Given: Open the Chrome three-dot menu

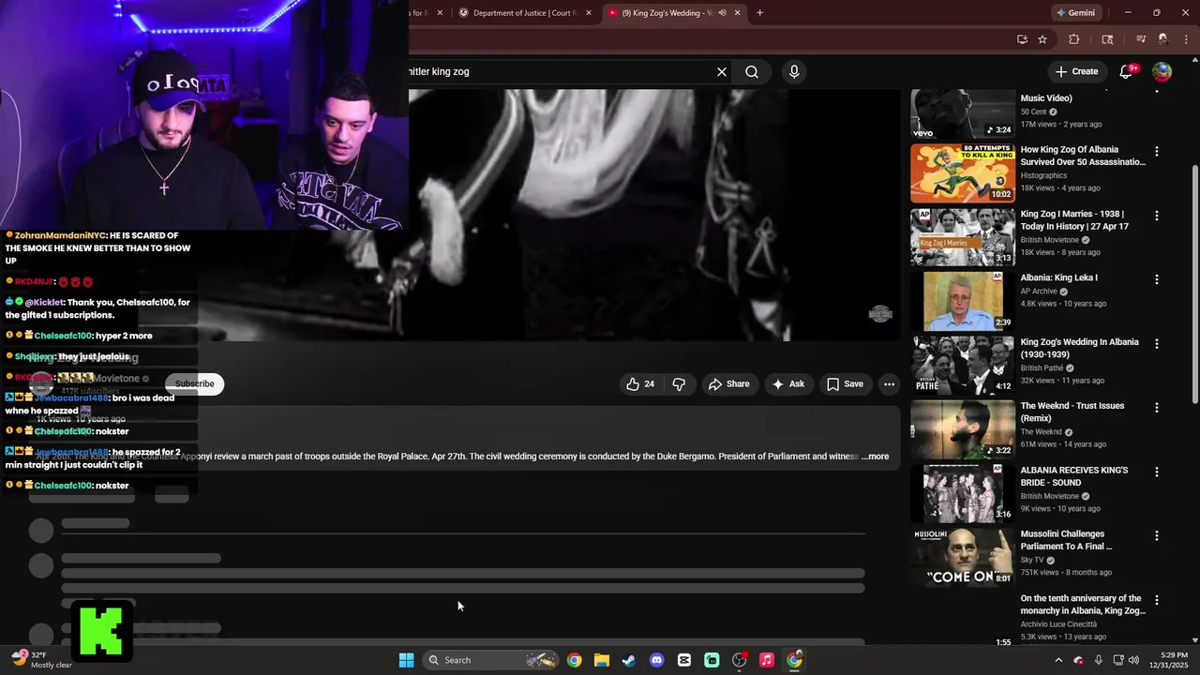Looking at the screenshot, I should [x=1185, y=39].
